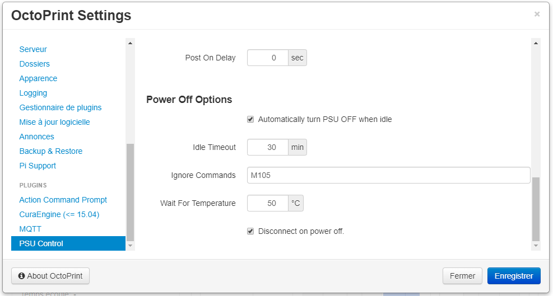Focus the Idle Timeout minutes field
Viewport: 553px width, 296px height.
(268, 147)
